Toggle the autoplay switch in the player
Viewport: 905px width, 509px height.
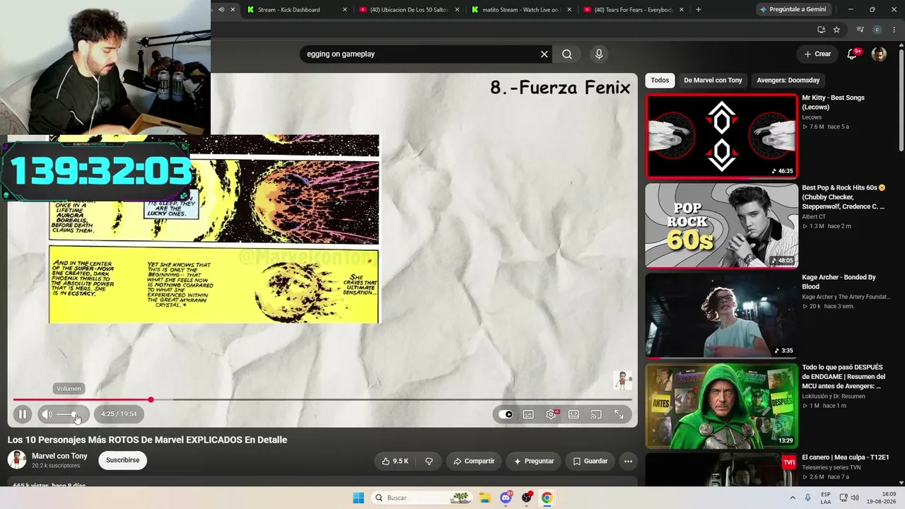coord(506,414)
